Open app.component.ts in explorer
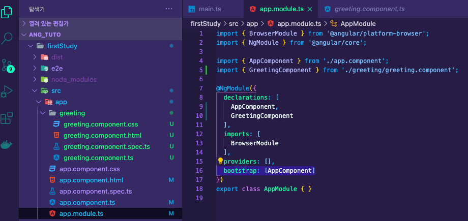The height and width of the screenshot is (221, 468). [101, 203]
